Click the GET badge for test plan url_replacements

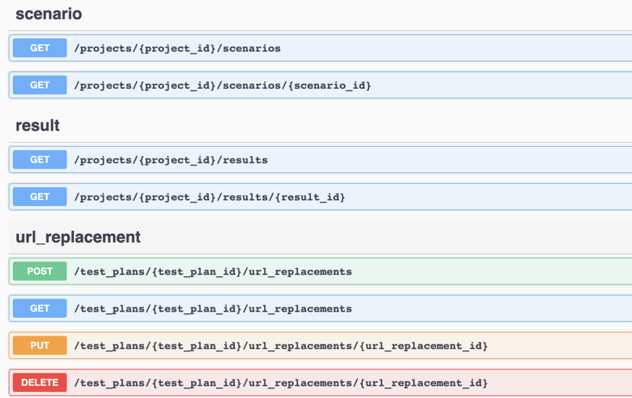click(x=39, y=308)
